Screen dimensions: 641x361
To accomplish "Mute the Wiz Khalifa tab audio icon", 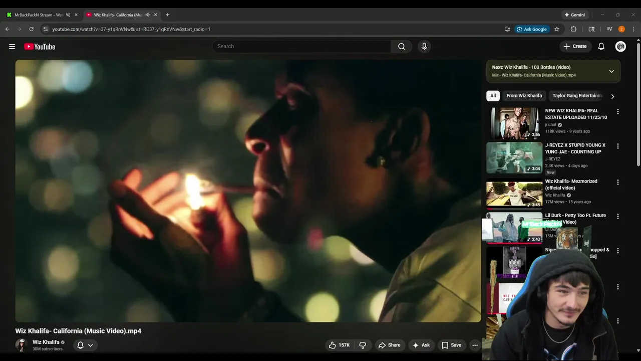I will point(147,15).
